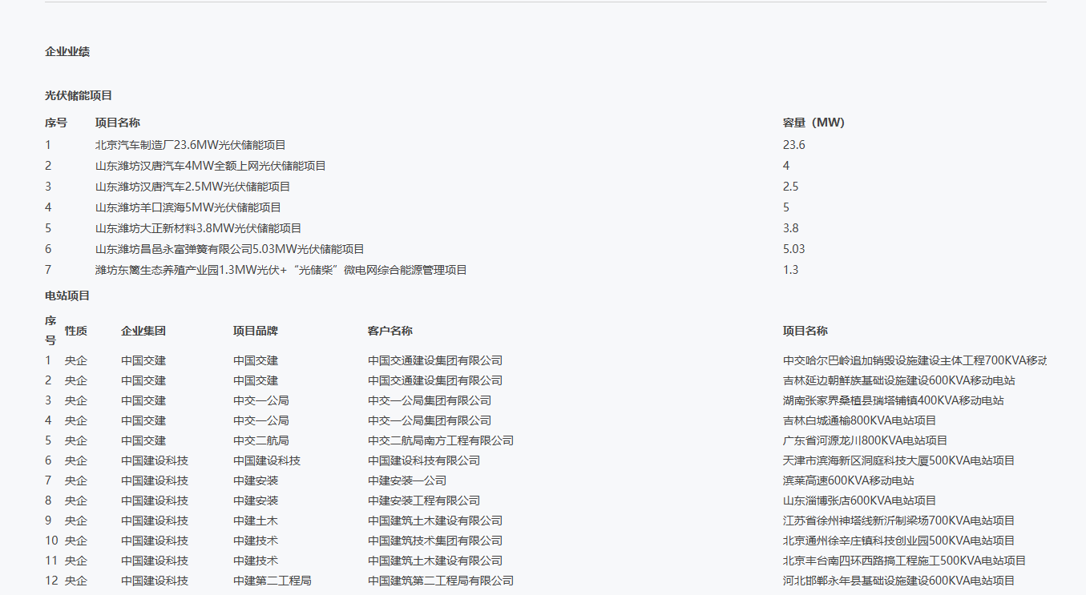Viewport: 1086px width, 595px height.
Task: Select the capacity value 23.6
Action: (x=794, y=145)
